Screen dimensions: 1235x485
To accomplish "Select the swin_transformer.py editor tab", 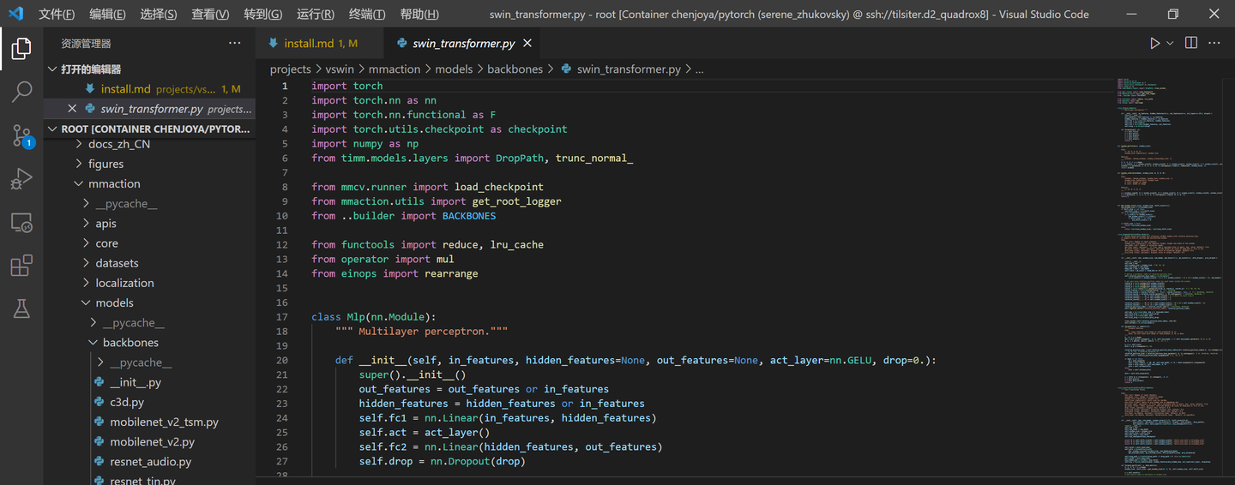I will click(463, 43).
